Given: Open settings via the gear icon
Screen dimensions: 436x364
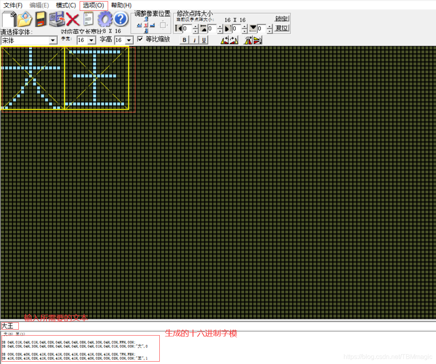Looking at the screenshot, I should (x=104, y=19).
